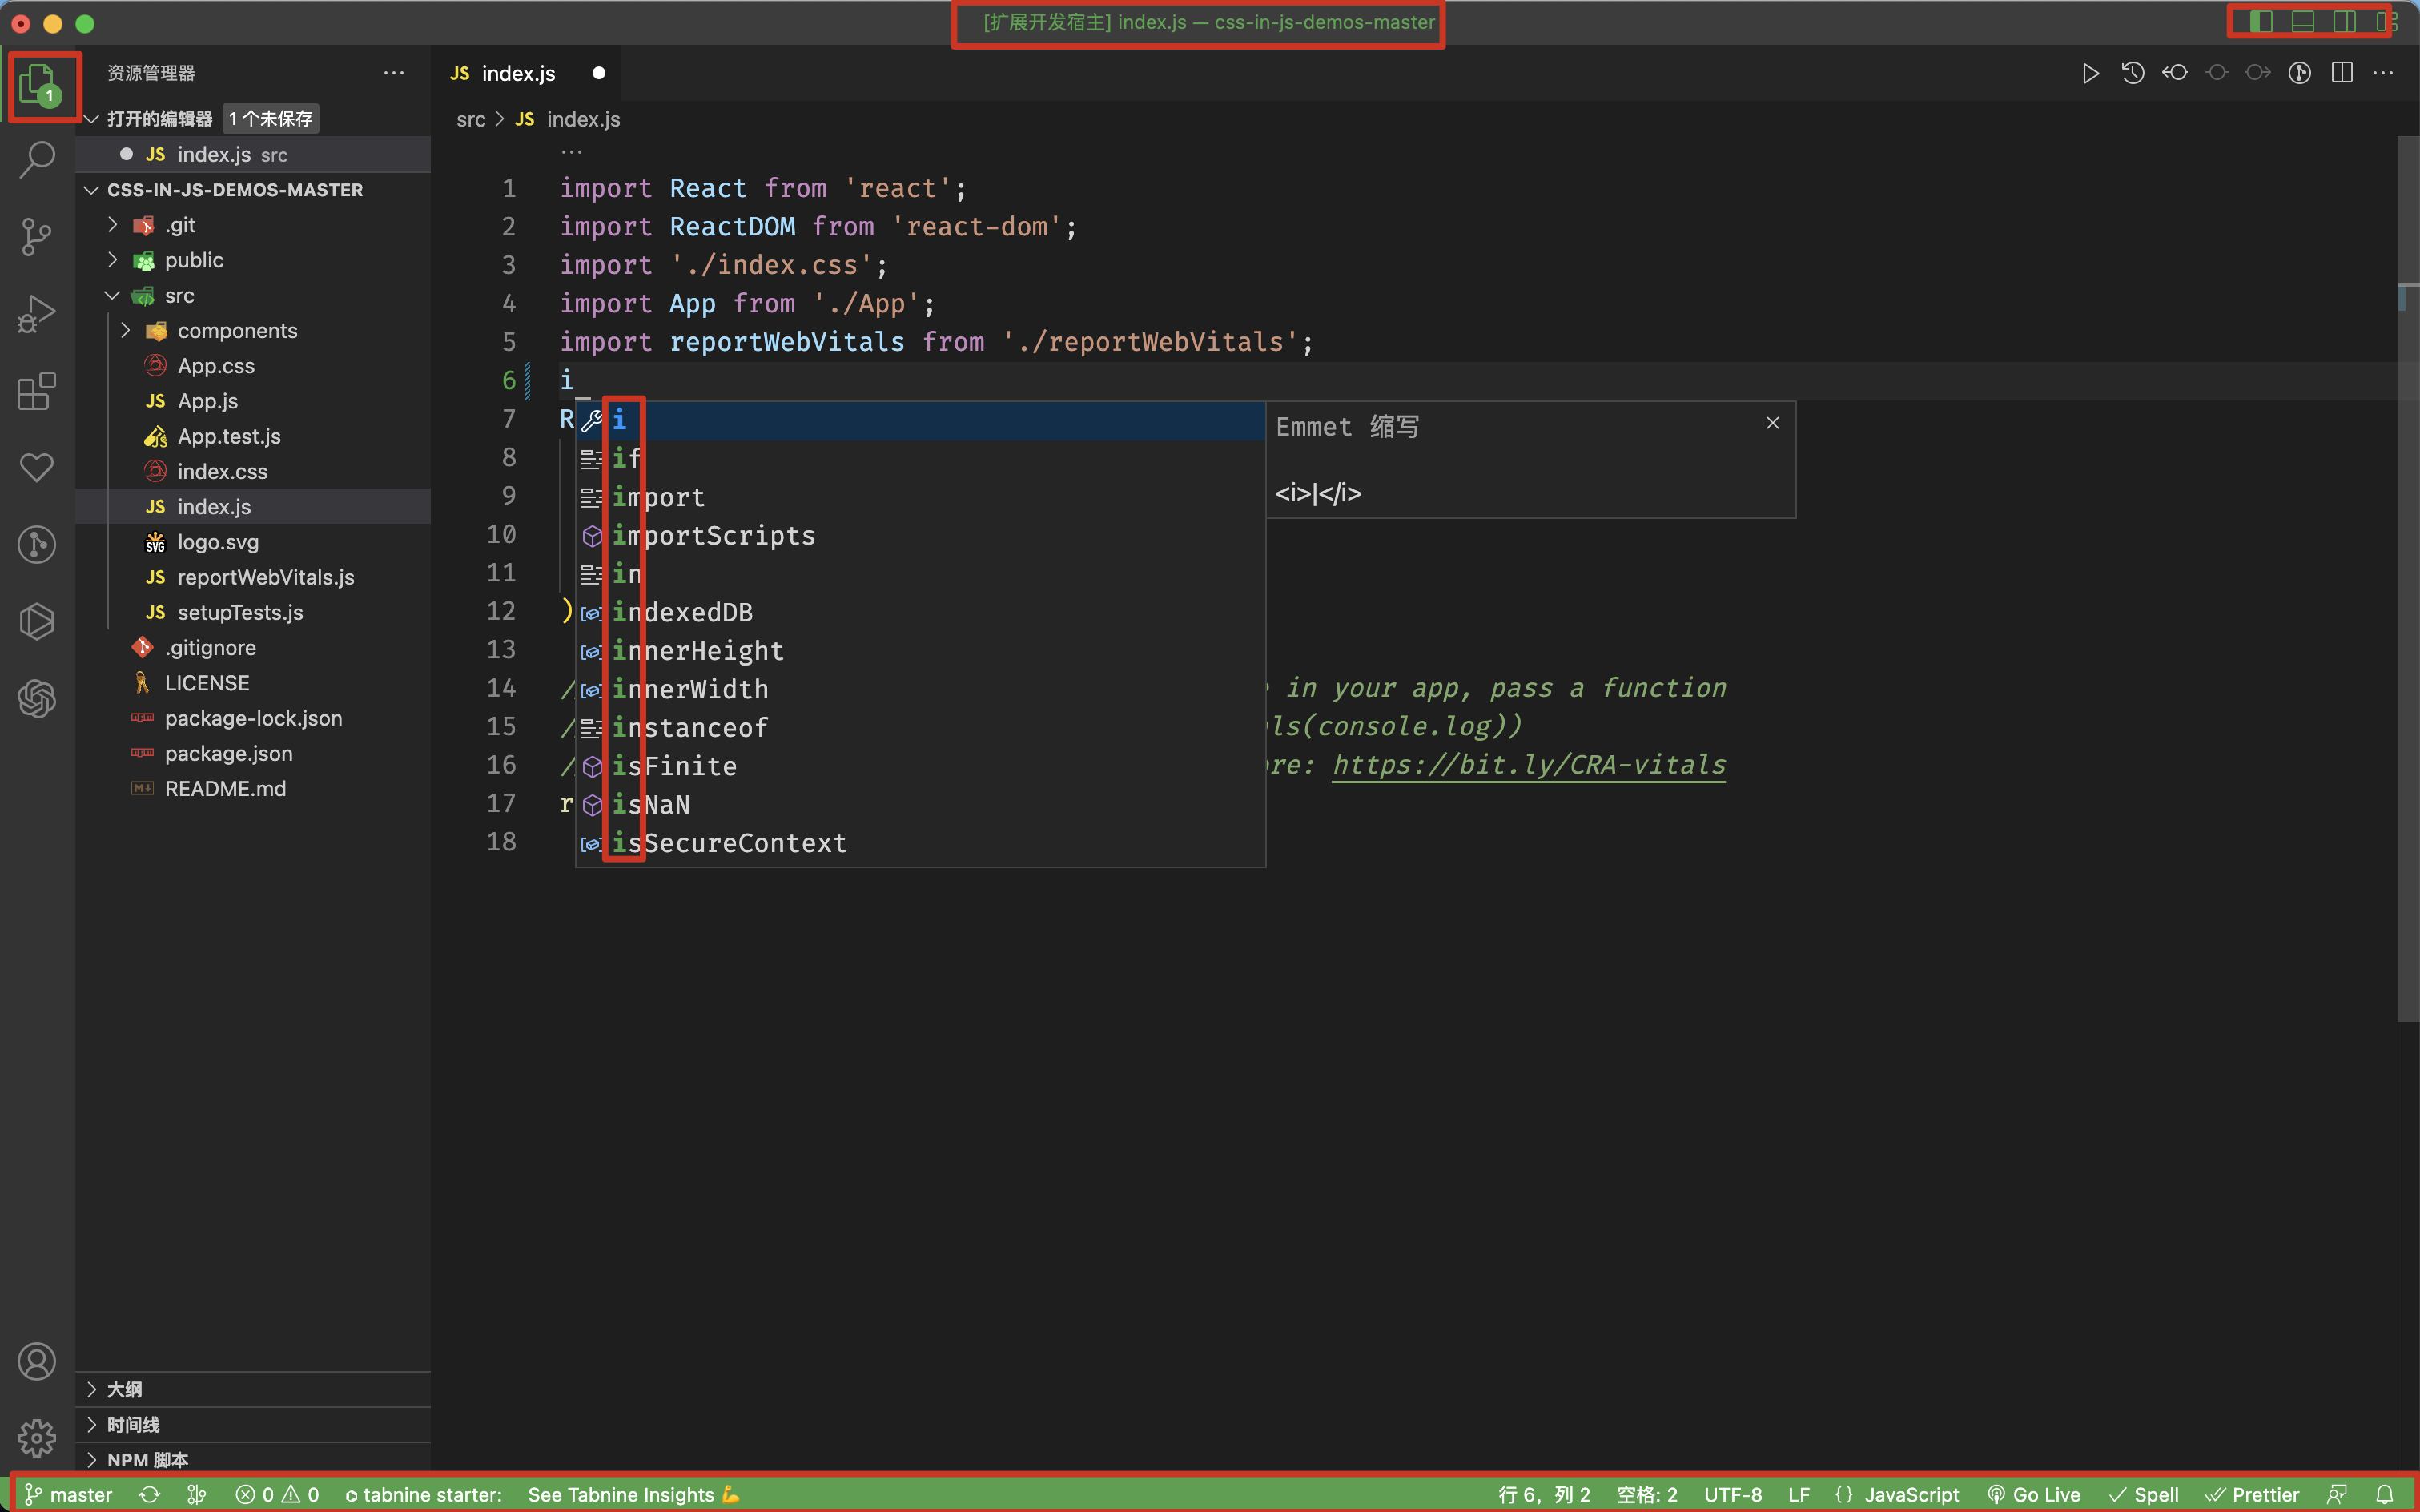The image size is (2420, 1512).
Task: Click the notifications bell in the status bar
Action: point(2385,1494)
